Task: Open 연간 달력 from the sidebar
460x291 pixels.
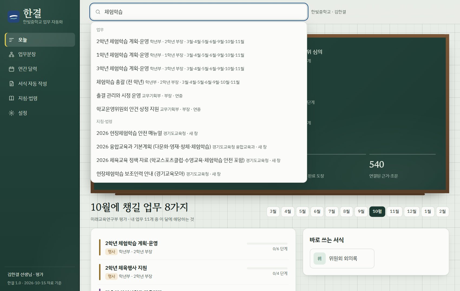Action: click(40, 69)
